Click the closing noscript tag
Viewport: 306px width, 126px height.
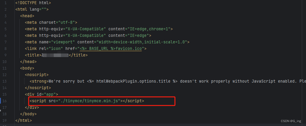pyautogui.click(x=38, y=88)
